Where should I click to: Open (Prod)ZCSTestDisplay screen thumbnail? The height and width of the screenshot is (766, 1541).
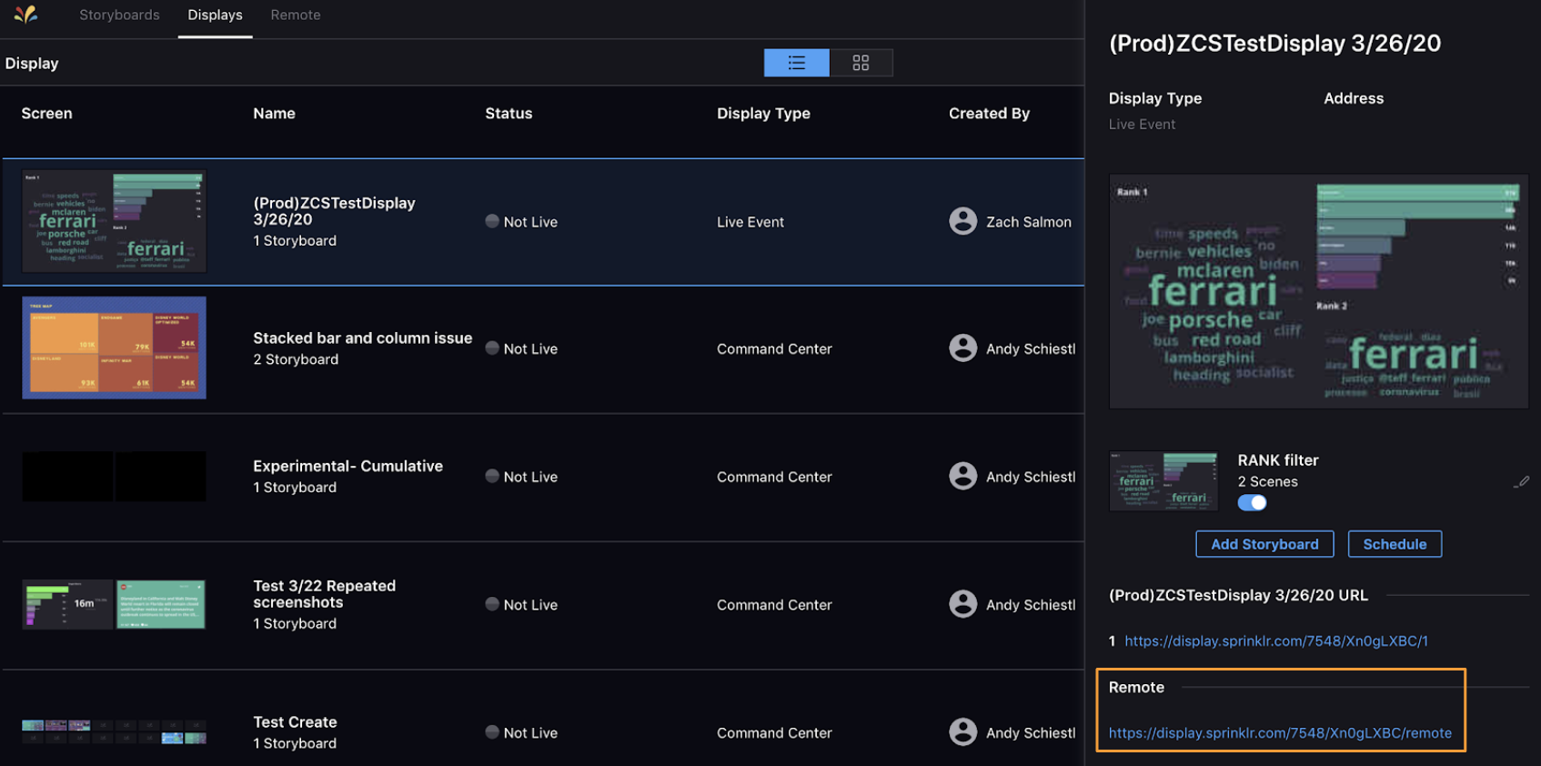pyautogui.click(x=114, y=221)
